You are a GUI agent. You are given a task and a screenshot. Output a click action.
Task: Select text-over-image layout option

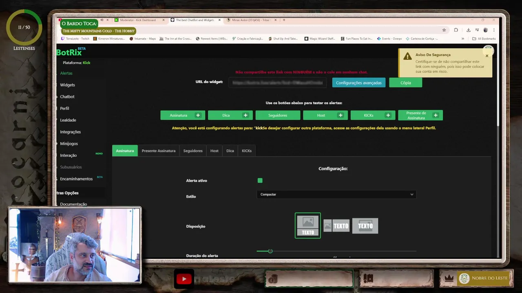click(x=365, y=226)
